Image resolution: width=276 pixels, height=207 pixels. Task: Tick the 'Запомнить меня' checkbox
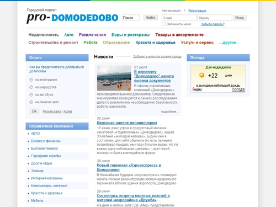164,24
